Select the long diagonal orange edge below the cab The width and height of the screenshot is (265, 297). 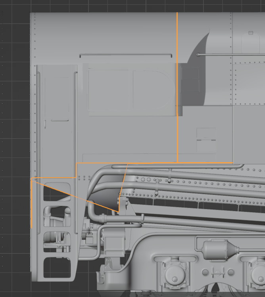coord(75,195)
